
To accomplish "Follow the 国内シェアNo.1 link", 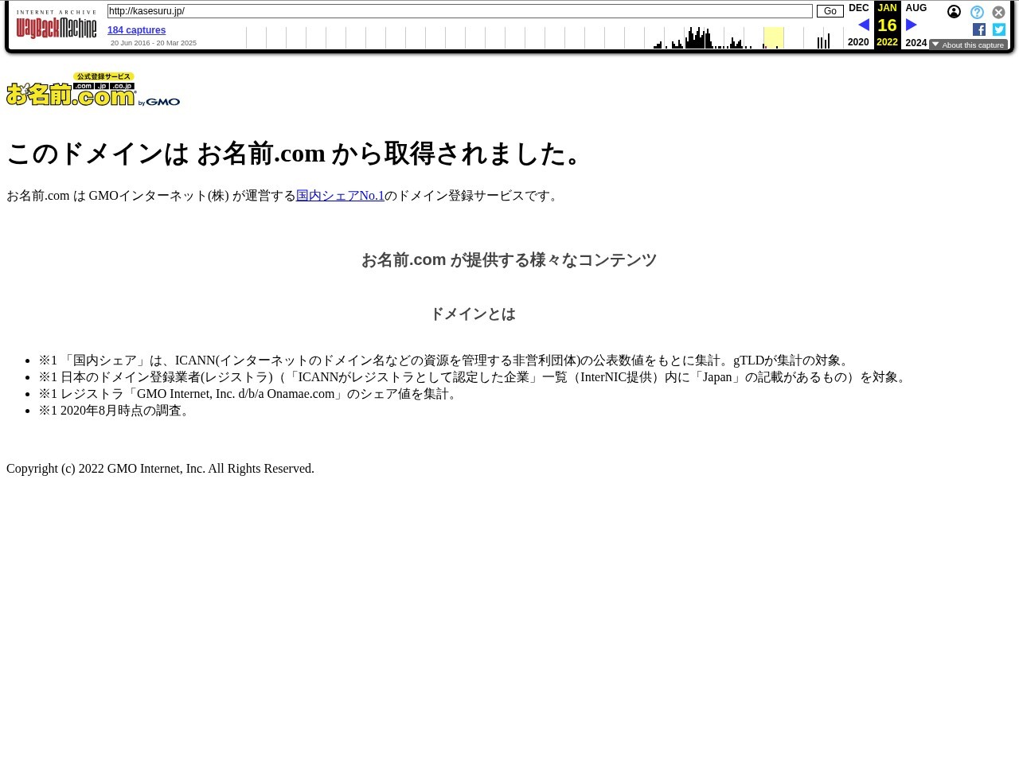I will click(340, 196).
